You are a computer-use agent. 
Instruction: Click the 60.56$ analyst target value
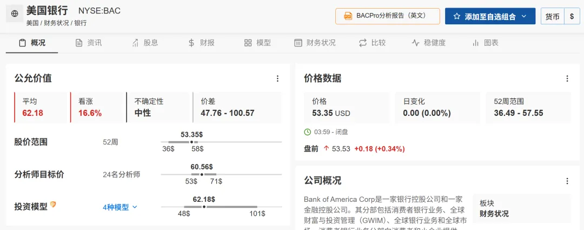[202, 166]
